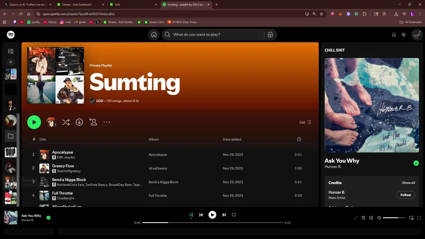Switch to the dippinz on X browser tab

click(27, 5)
